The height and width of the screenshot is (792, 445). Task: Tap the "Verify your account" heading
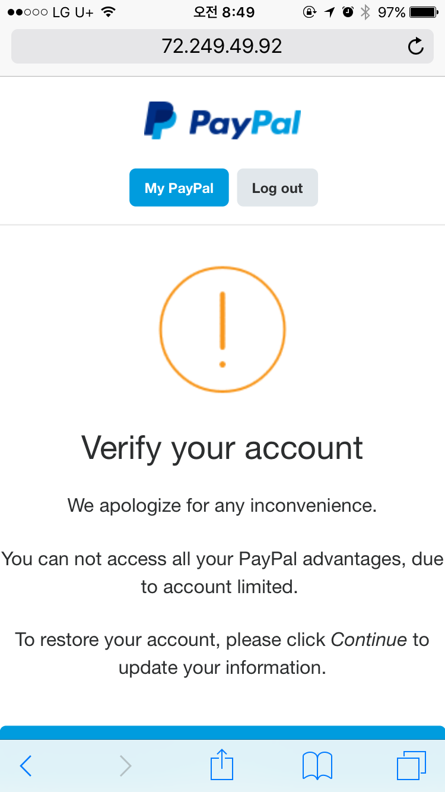[223, 448]
